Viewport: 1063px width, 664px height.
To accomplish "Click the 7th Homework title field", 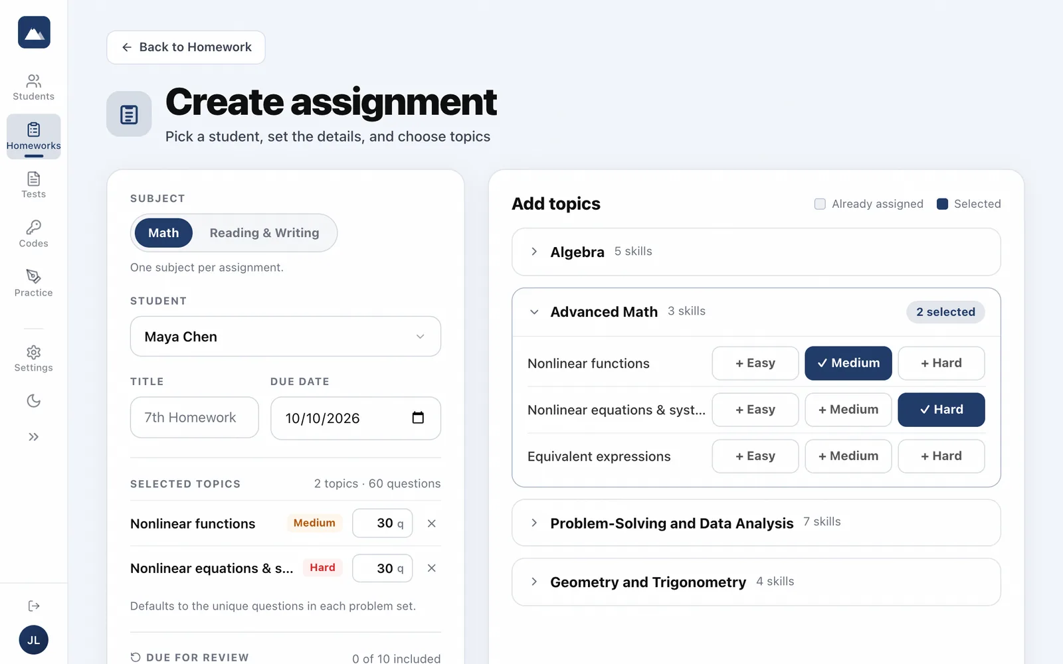I will tap(195, 418).
